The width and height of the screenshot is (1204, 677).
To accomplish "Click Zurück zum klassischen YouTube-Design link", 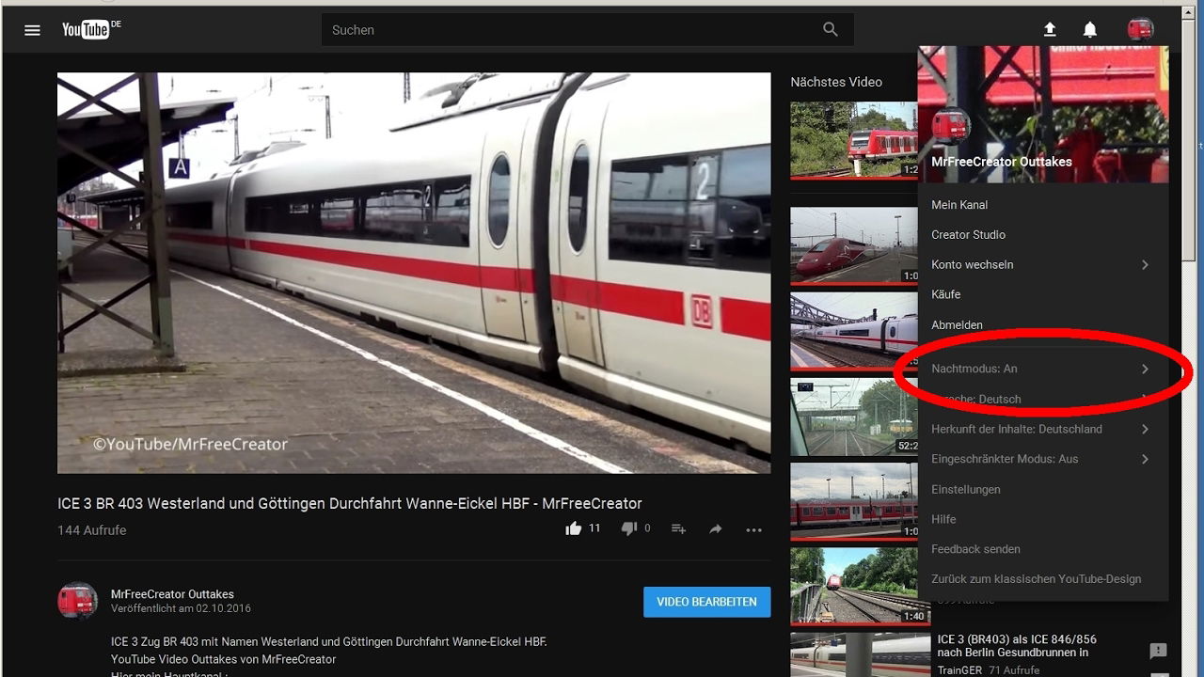I will pos(1035,578).
